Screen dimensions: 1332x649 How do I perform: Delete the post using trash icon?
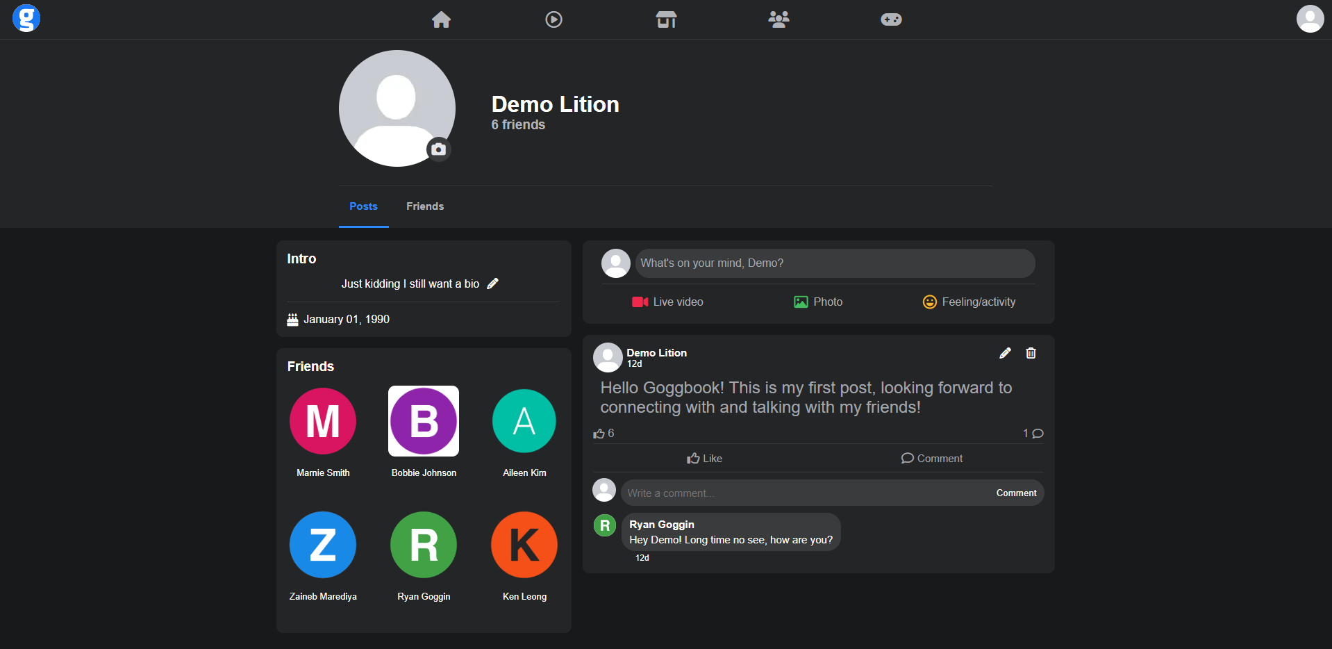pos(1030,353)
